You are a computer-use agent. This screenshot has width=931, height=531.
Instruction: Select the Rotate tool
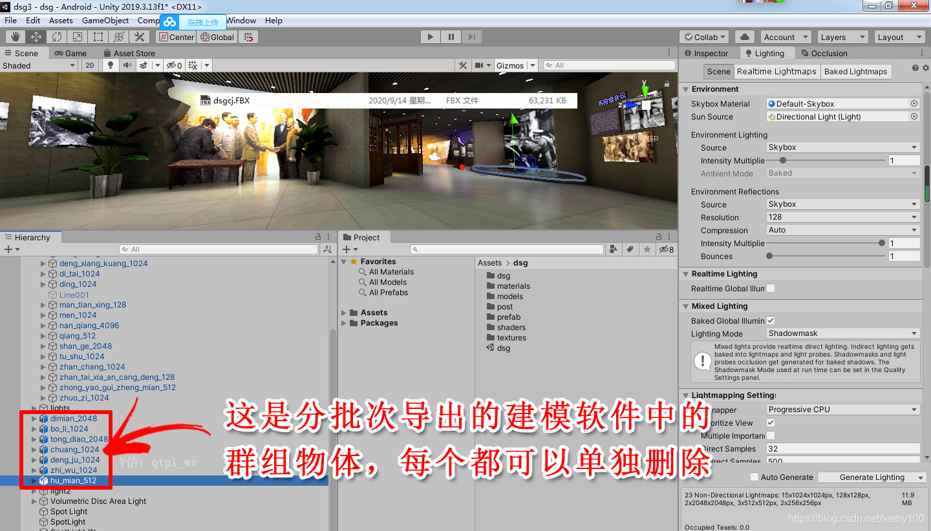(57, 37)
